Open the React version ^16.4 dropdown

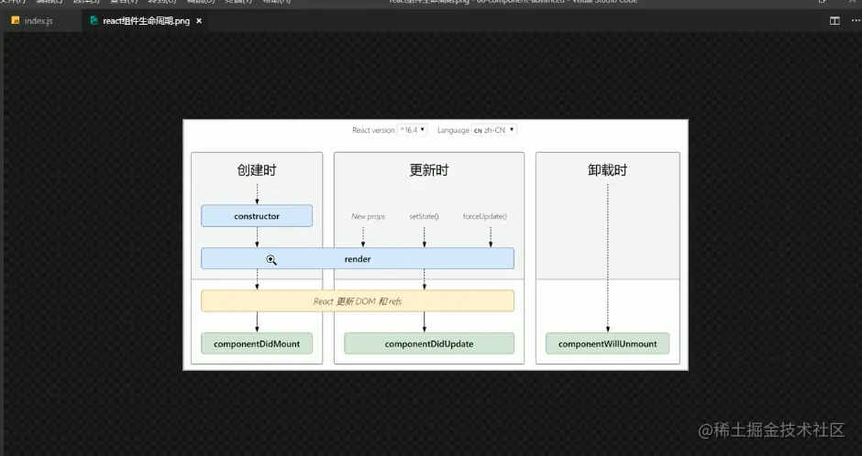point(413,130)
